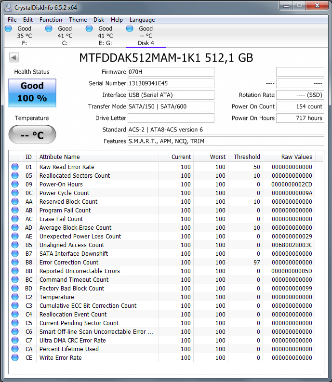
Task: Click the Good 100 % health status button
Action: (x=32, y=93)
